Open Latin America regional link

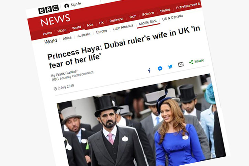coord(123,27)
